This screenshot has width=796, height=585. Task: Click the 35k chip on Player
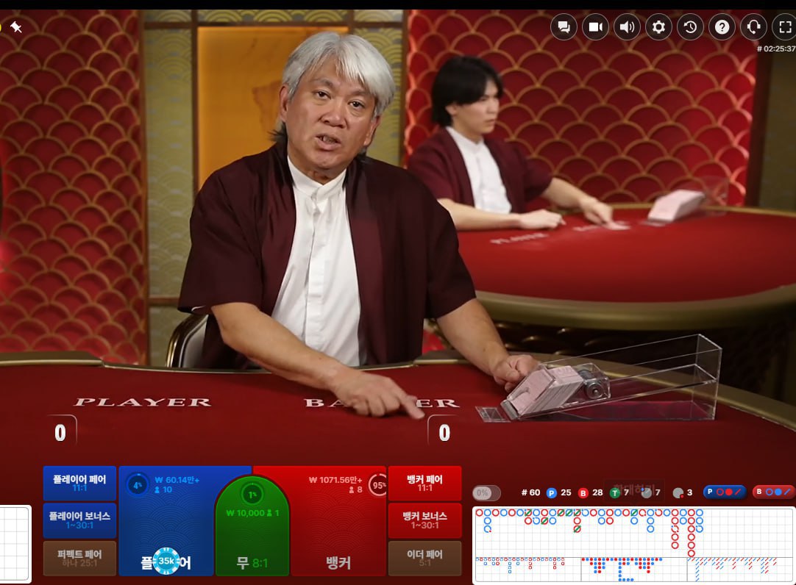166,561
